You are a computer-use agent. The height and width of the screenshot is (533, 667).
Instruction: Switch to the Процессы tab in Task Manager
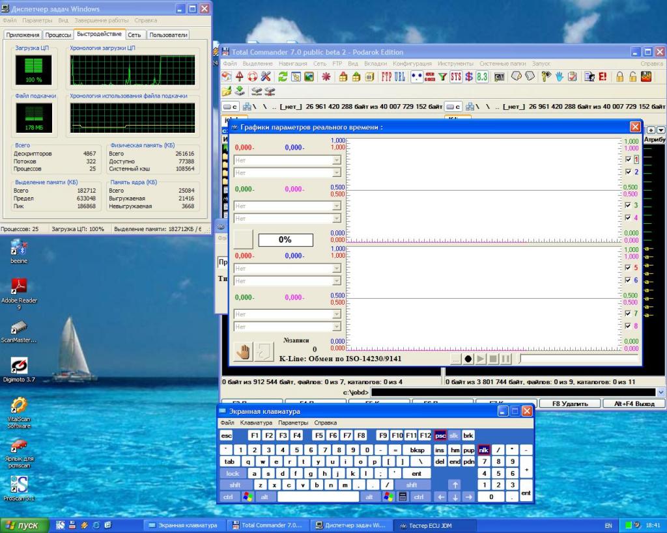(x=59, y=35)
